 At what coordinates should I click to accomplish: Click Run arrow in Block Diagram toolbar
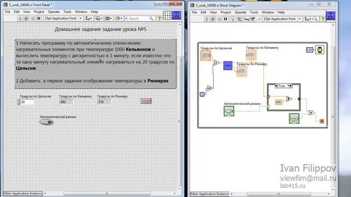(207, 19)
